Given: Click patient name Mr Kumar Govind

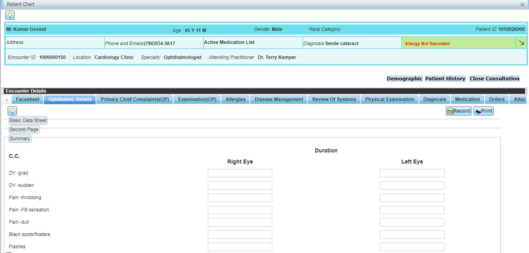Looking at the screenshot, I should [26, 29].
